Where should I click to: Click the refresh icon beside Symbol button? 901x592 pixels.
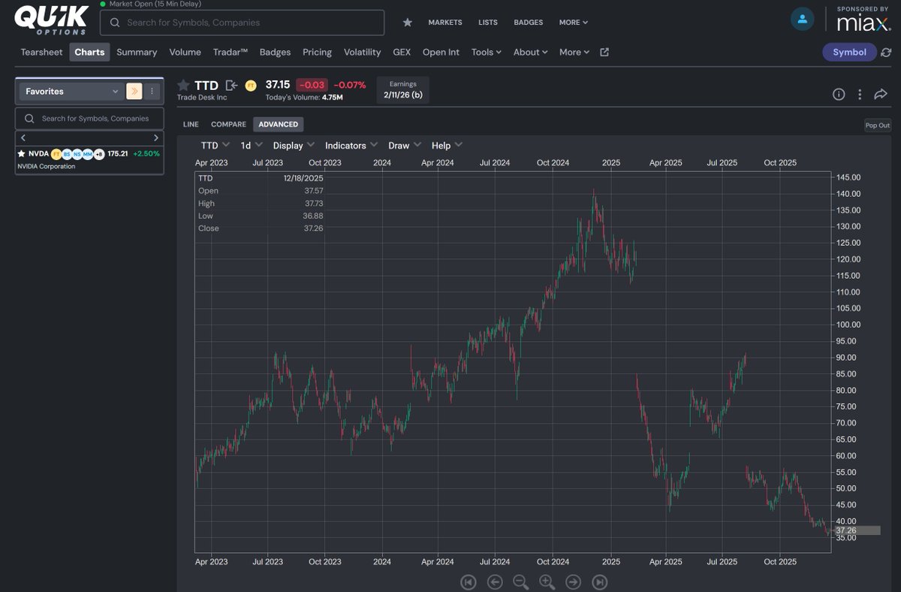click(x=886, y=52)
